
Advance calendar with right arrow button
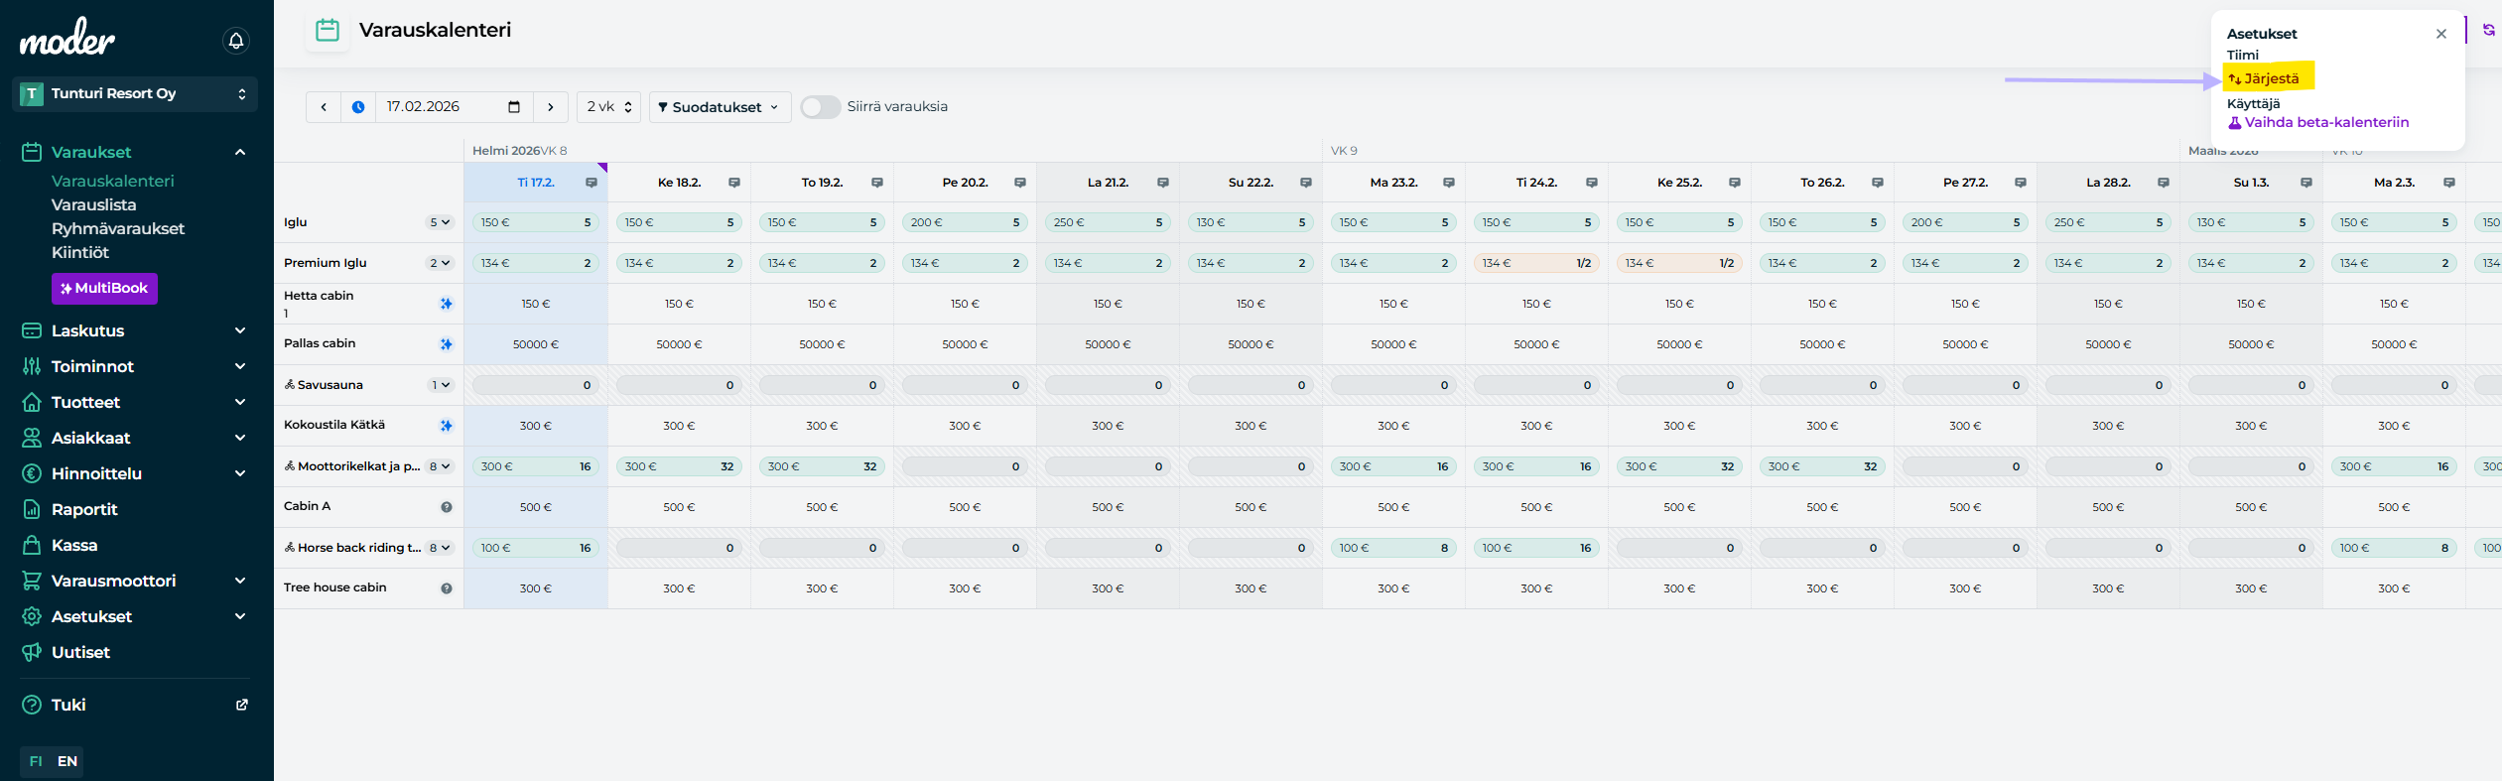[x=551, y=107]
